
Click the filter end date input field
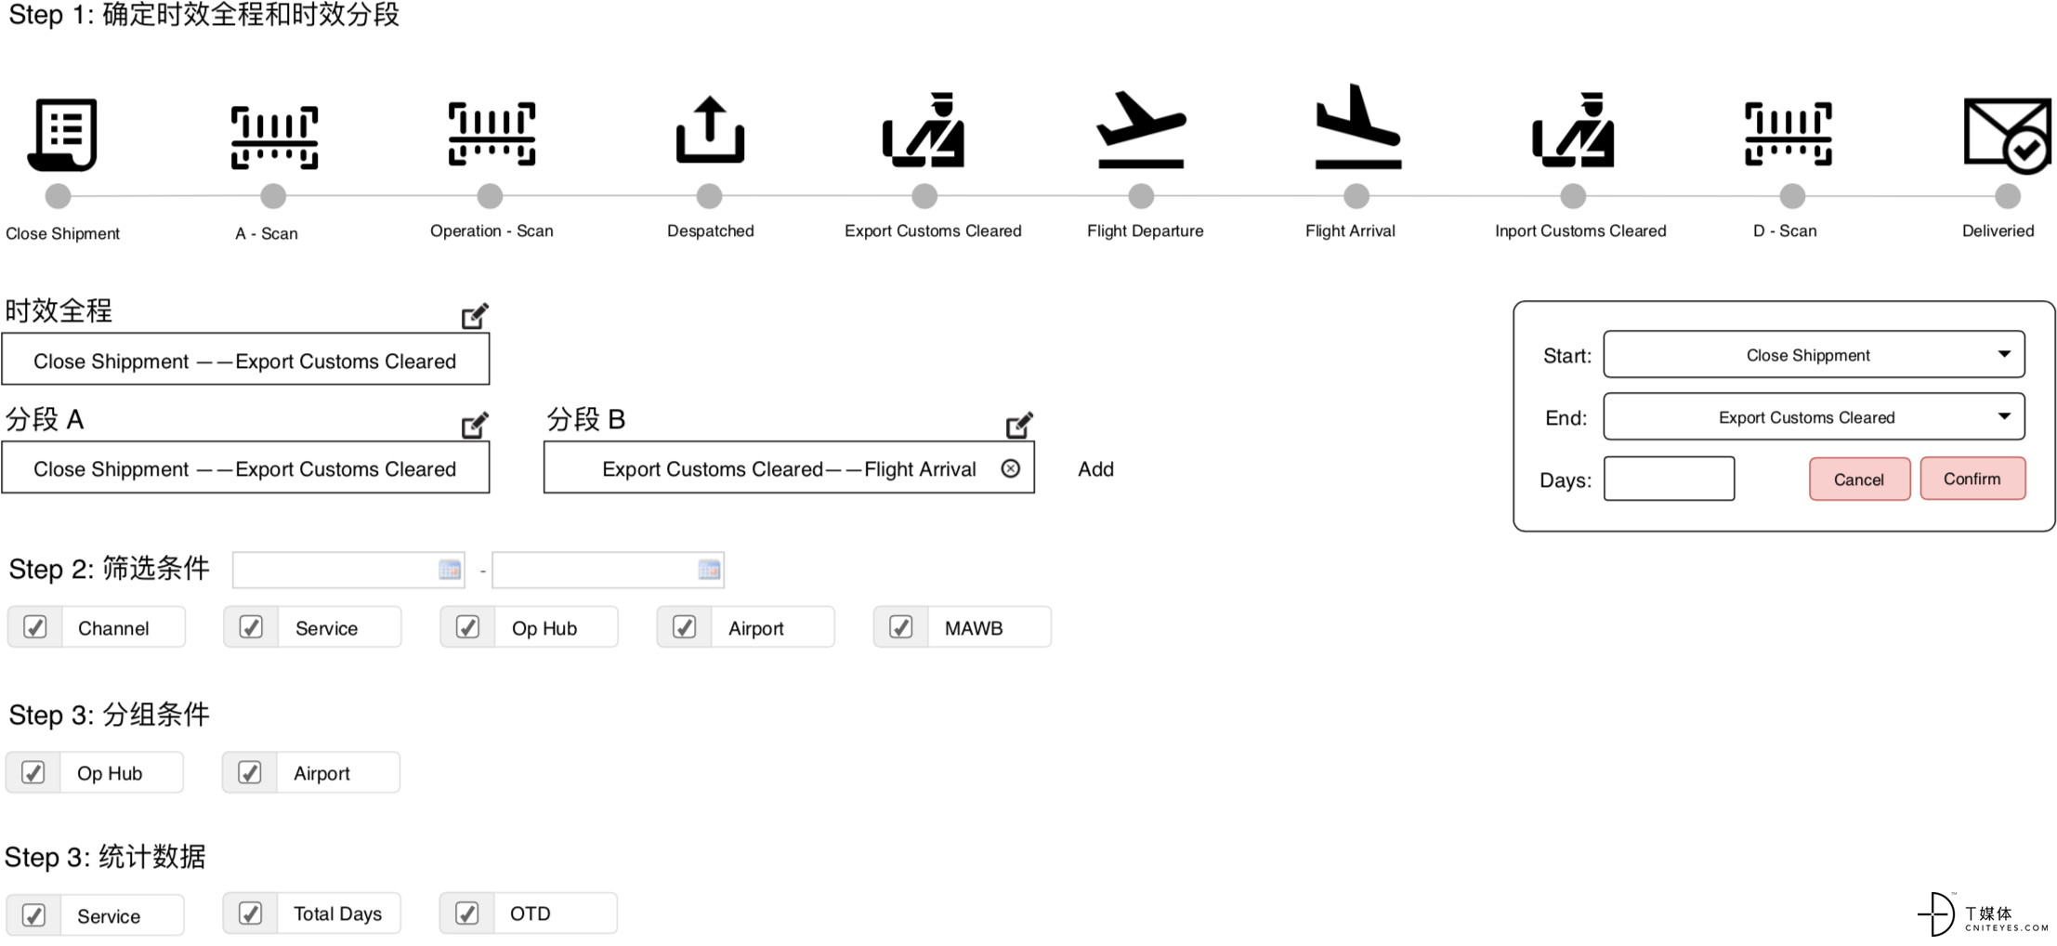pyautogui.click(x=608, y=570)
